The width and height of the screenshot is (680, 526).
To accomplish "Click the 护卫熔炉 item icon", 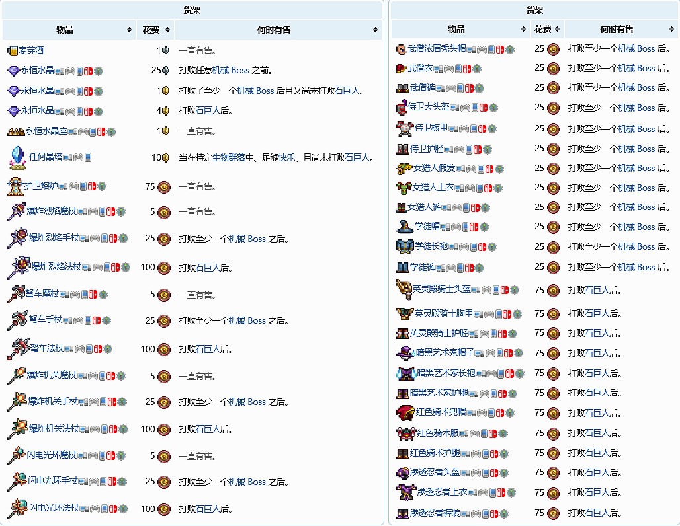I will point(15,186).
